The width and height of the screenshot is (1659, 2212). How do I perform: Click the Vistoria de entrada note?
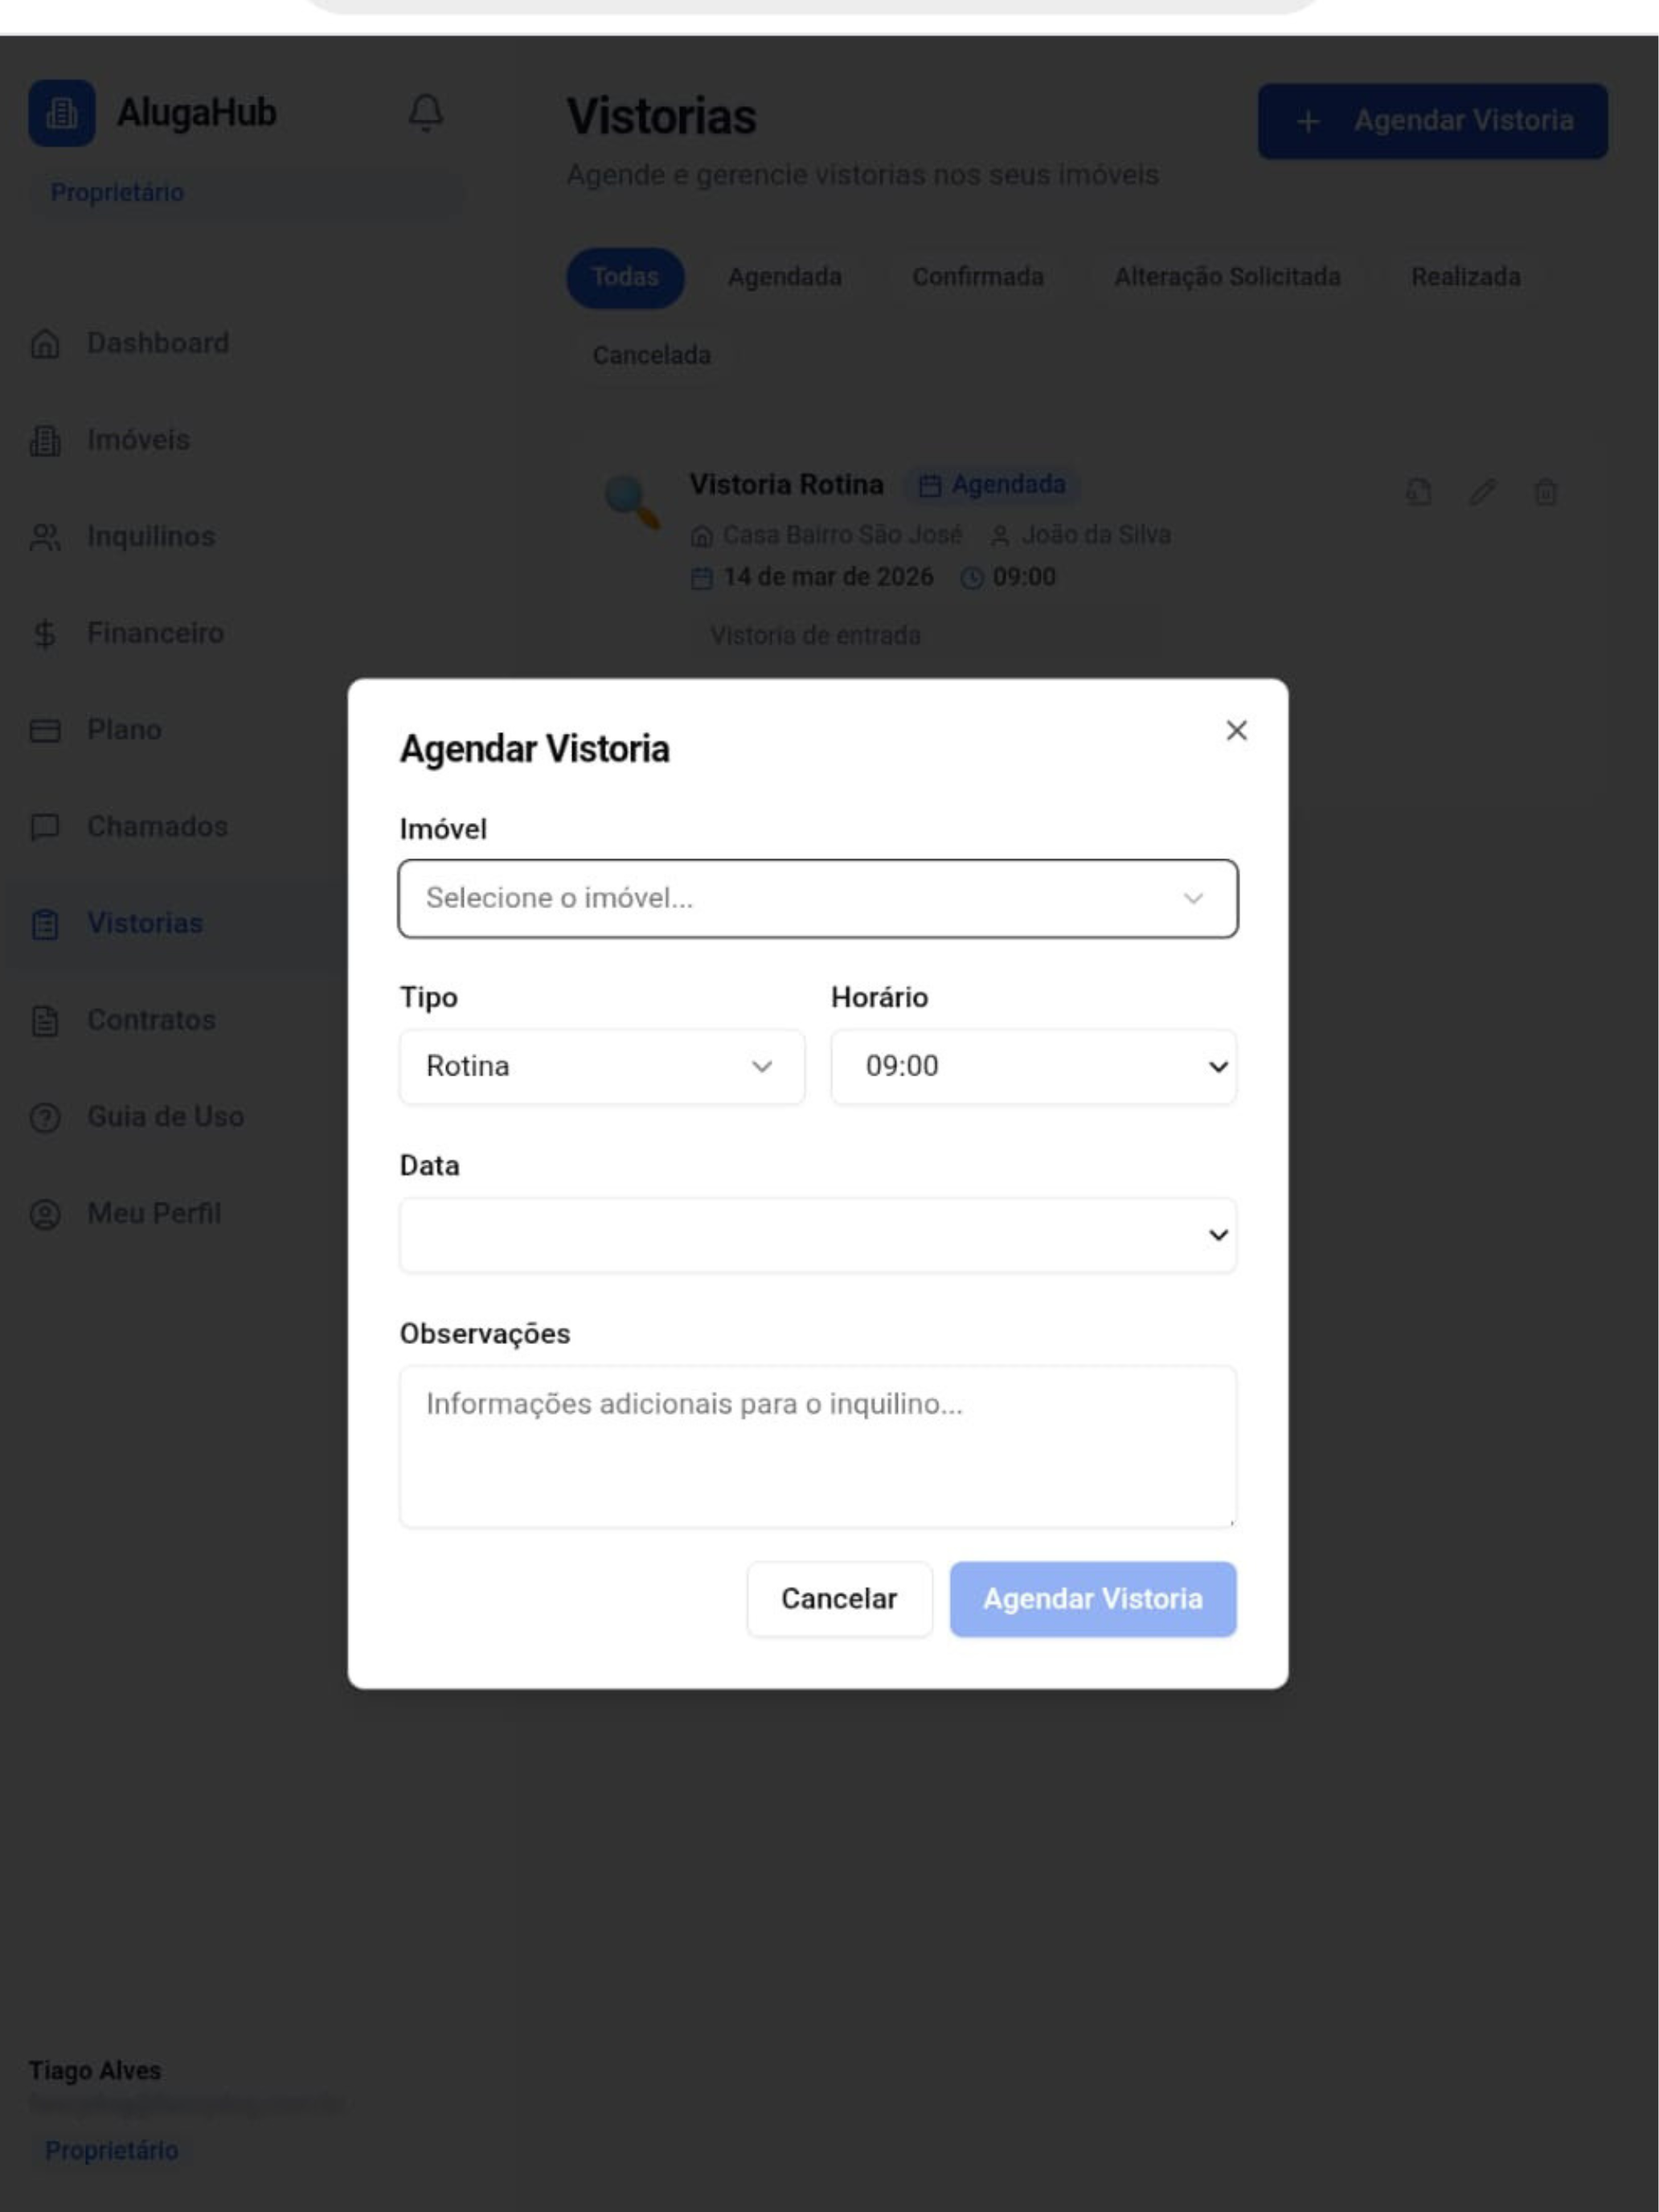(x=815, y=636)
